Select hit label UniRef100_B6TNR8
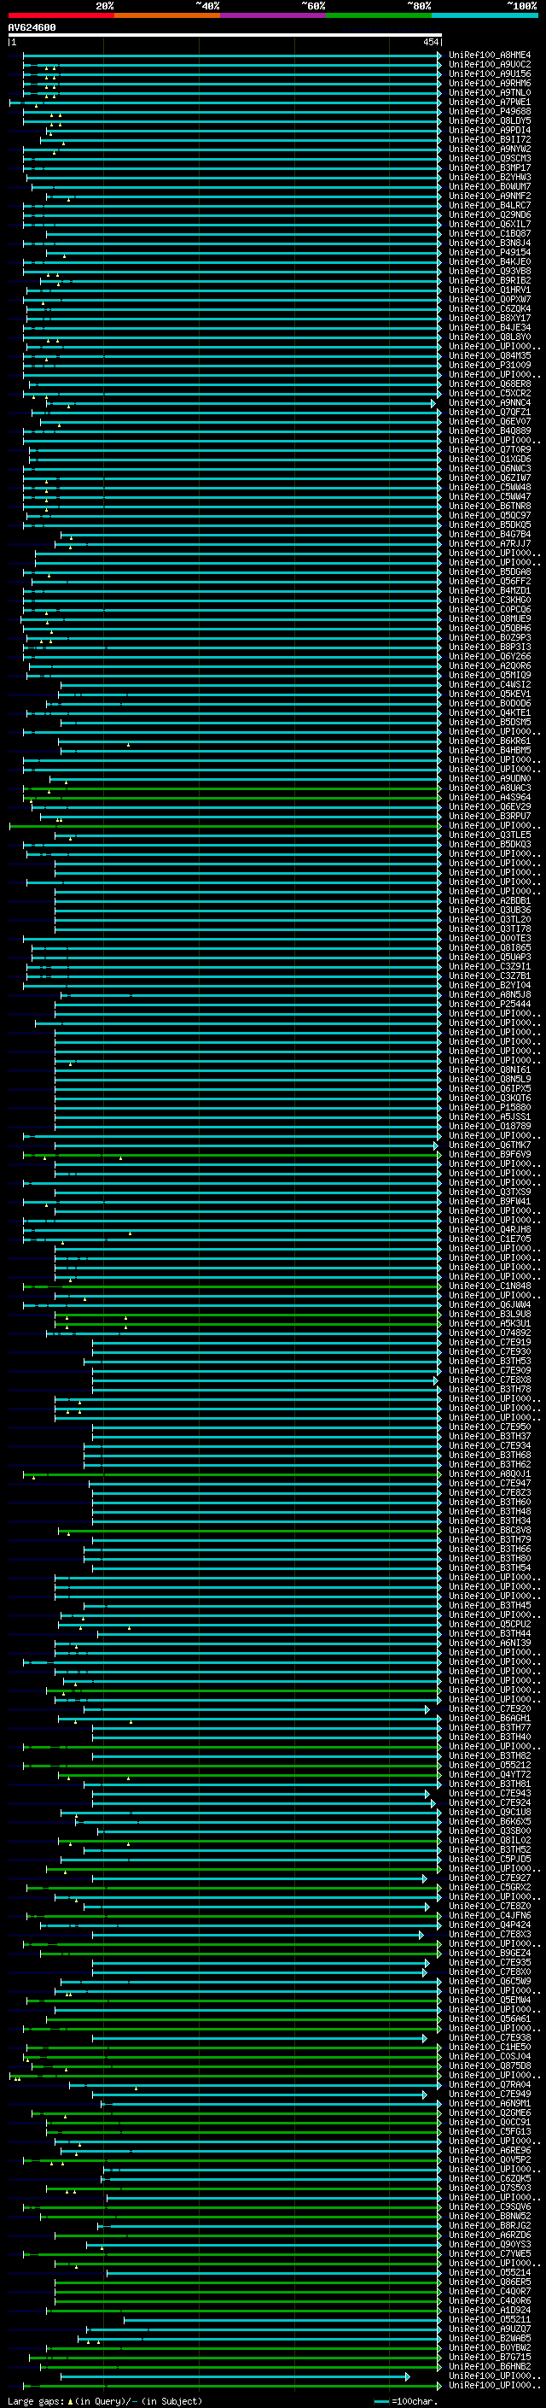 [x=490, y=506]
